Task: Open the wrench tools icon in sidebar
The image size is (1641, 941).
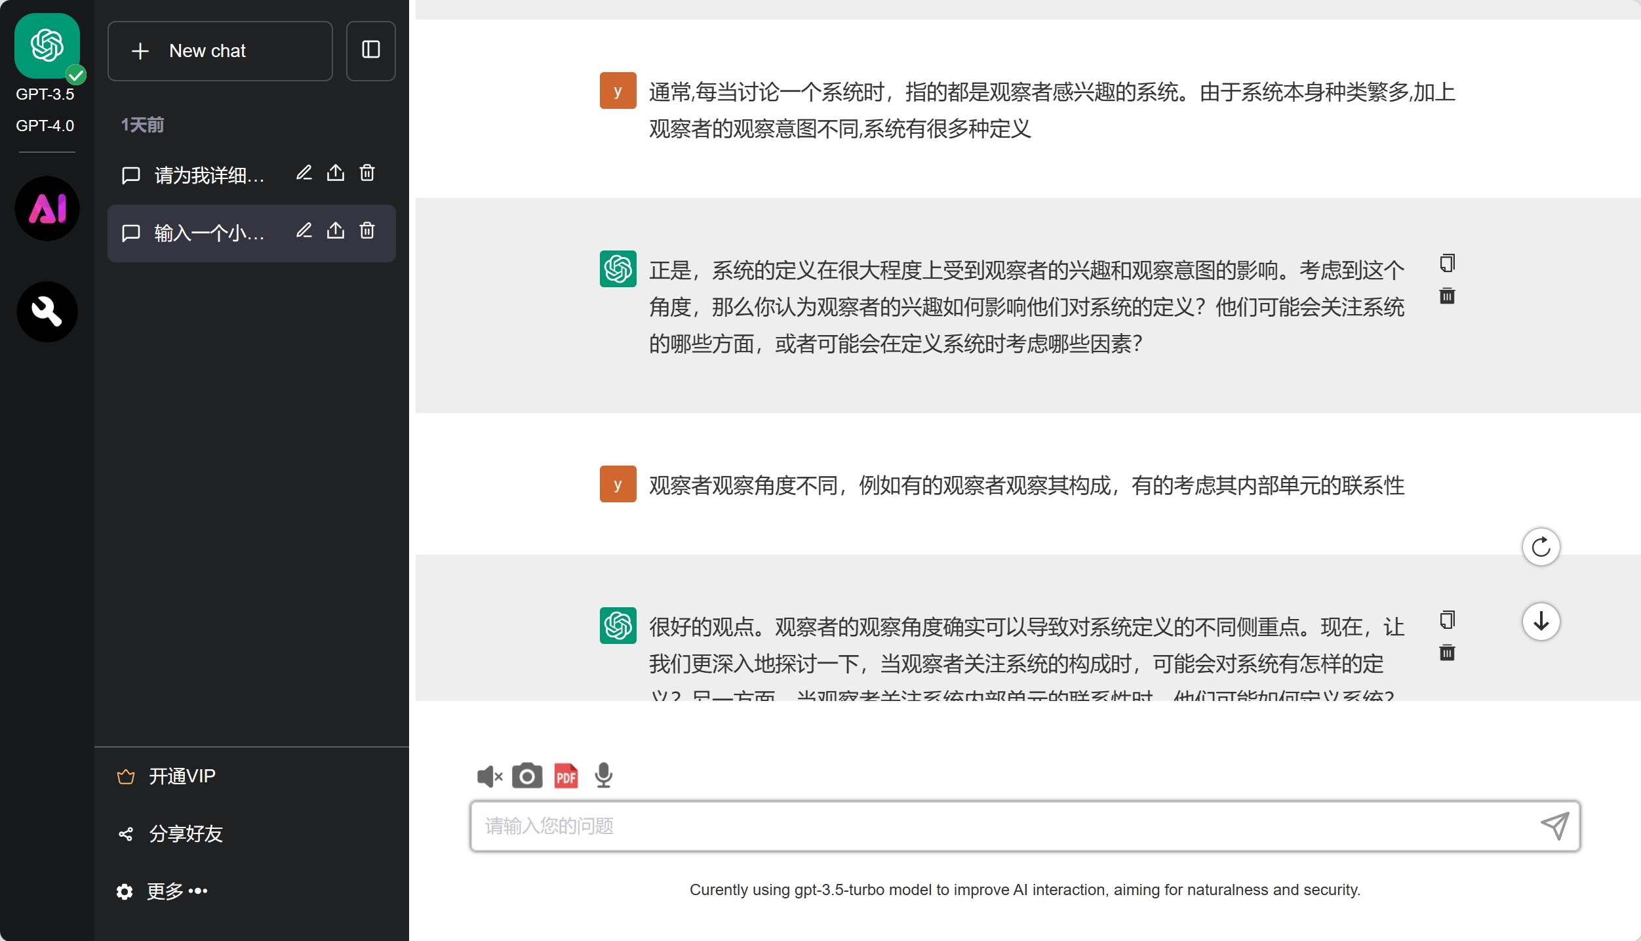Action: pyautogui.click(x=47, y=311)
